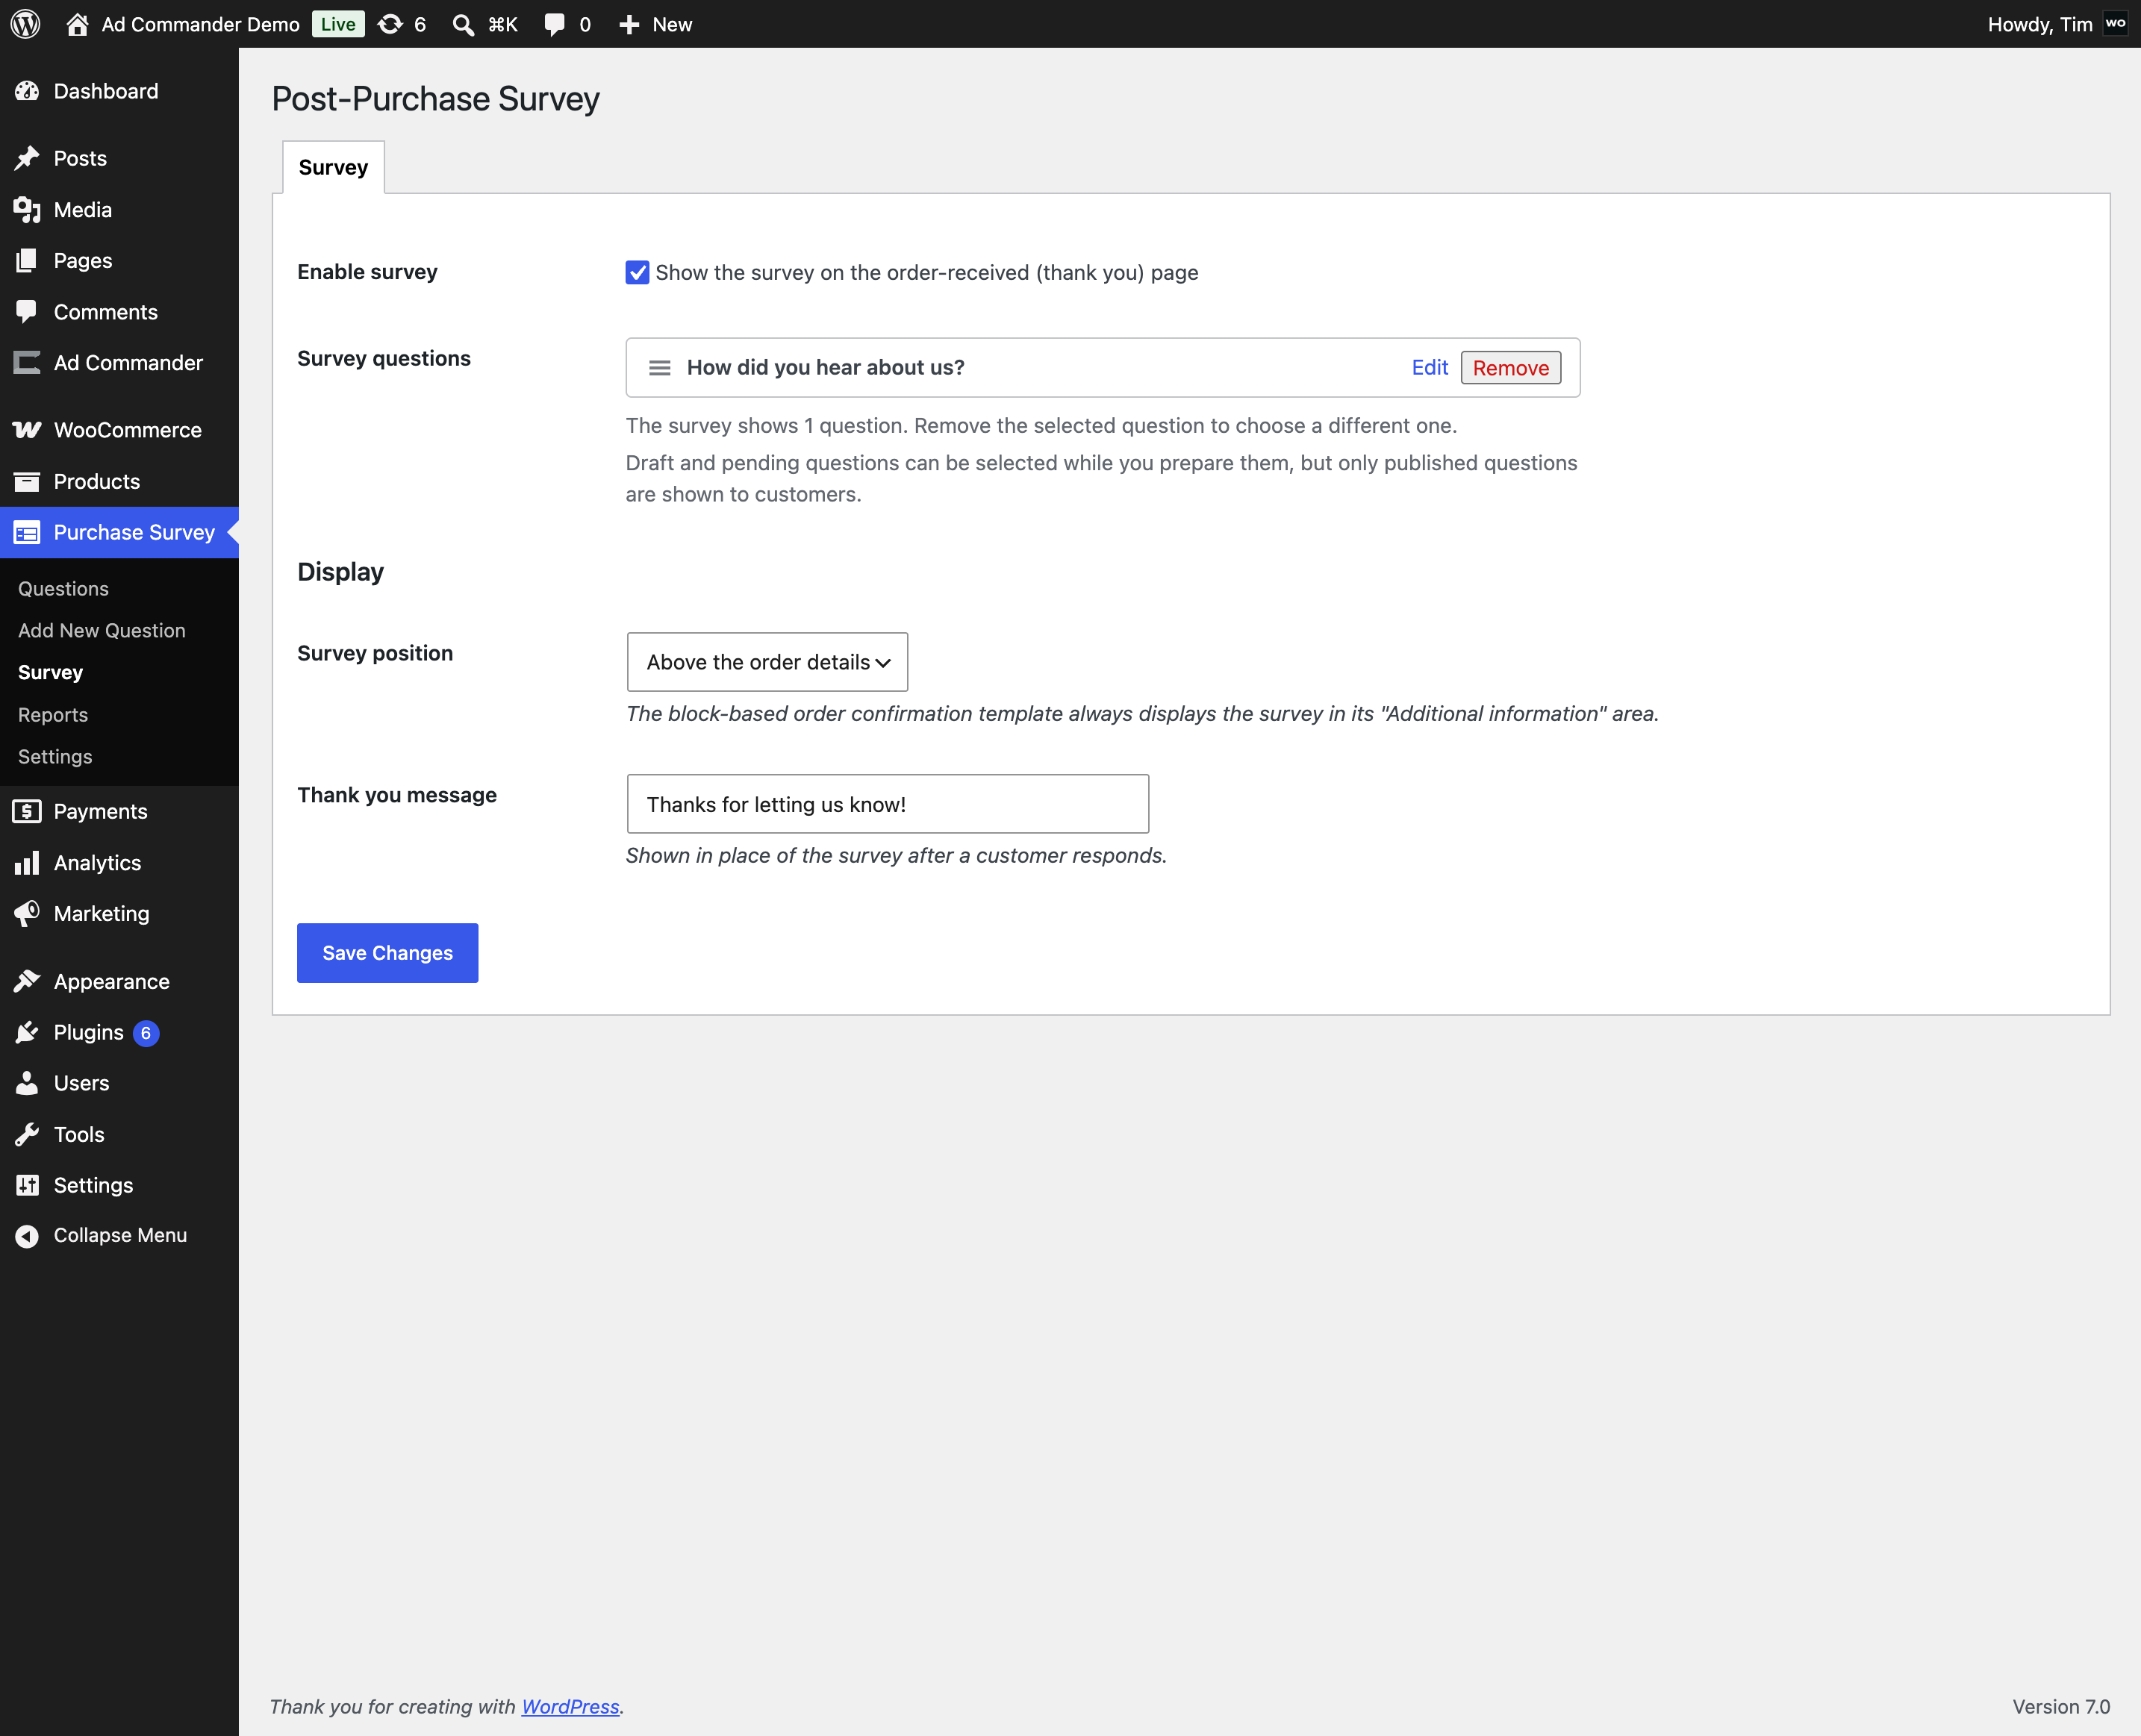Open the search command palette icon
2141x1736 pixels.
(x=462, y=24)
